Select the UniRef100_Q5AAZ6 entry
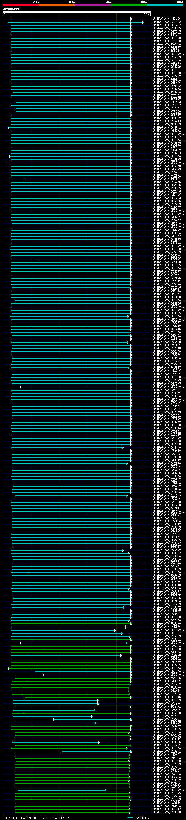 (x=167, y=742)
